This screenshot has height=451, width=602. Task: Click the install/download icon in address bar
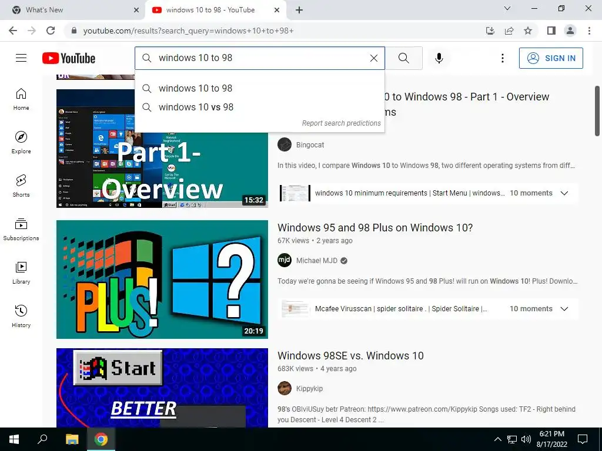point(490,31)
